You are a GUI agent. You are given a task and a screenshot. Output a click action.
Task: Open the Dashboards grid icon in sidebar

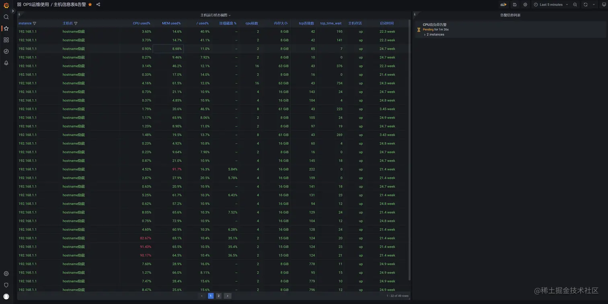[x=6, y=40]
